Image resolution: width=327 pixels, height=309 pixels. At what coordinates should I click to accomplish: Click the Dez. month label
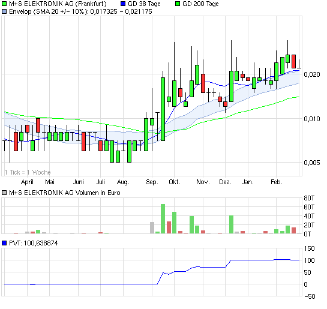pos(225,182)
